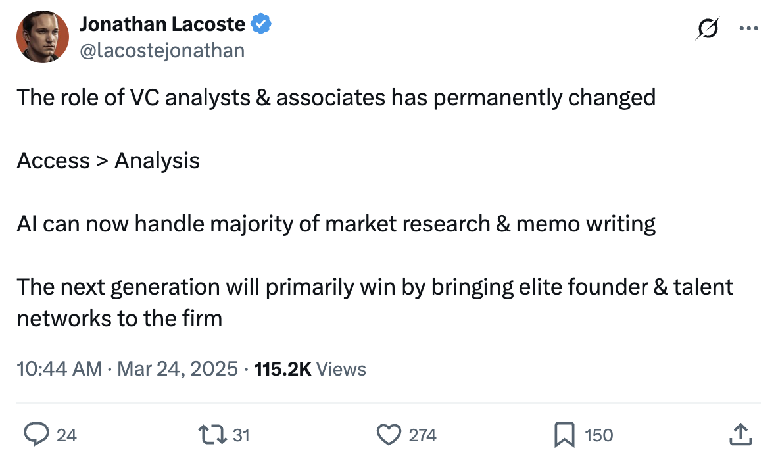The height and width of the screenshot is (463, 776).
Task: Open the @lacostejonathan handle link
Action: pyautogui.click(x=162, y=50)
